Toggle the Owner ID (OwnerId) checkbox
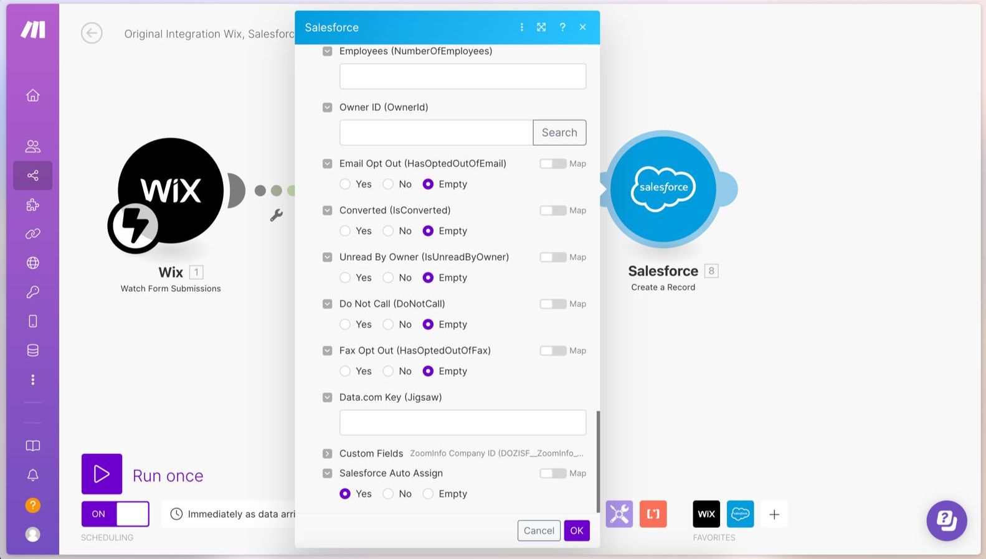This screenshot has width=986, height=559. pos(327,107)
